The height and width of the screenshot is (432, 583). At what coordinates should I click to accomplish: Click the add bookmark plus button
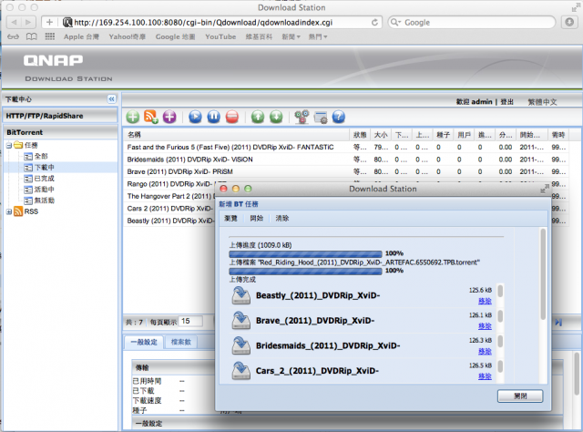[49, 22]
